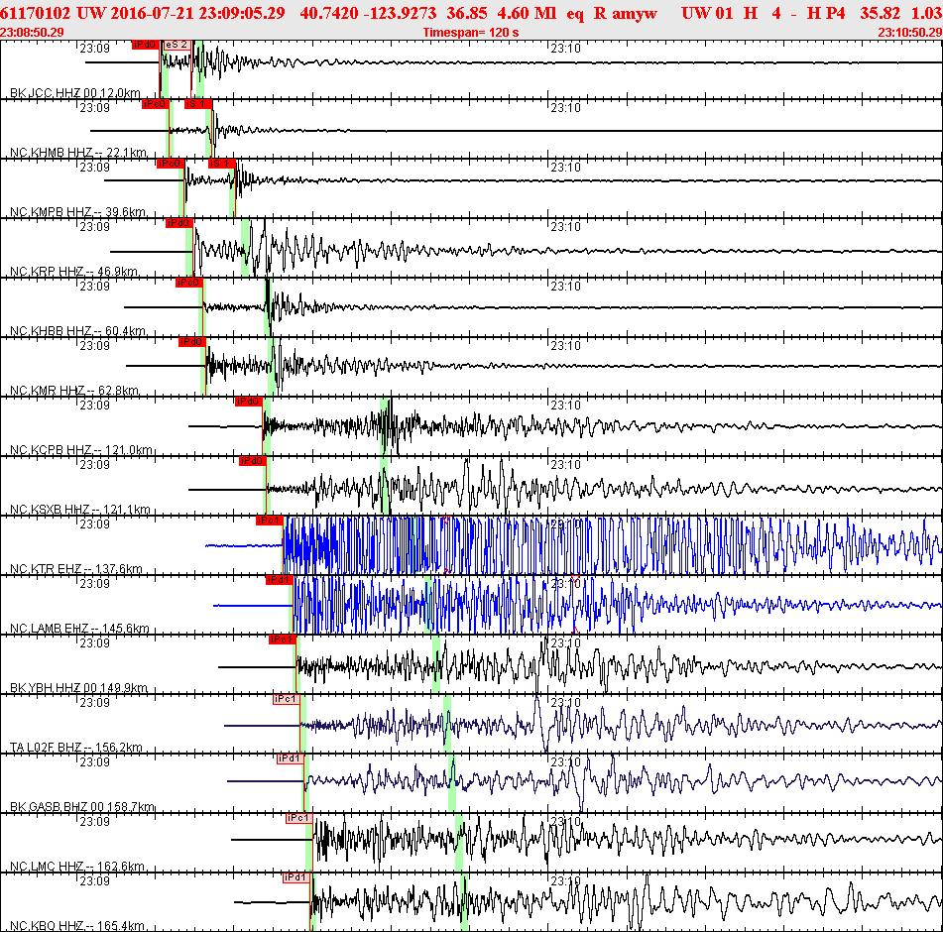Screen dimensions: 943x932
Task: Select the iPd0 pick flag on NC.KRP trace
Action: pyautogui.click(x=178, y=223)
